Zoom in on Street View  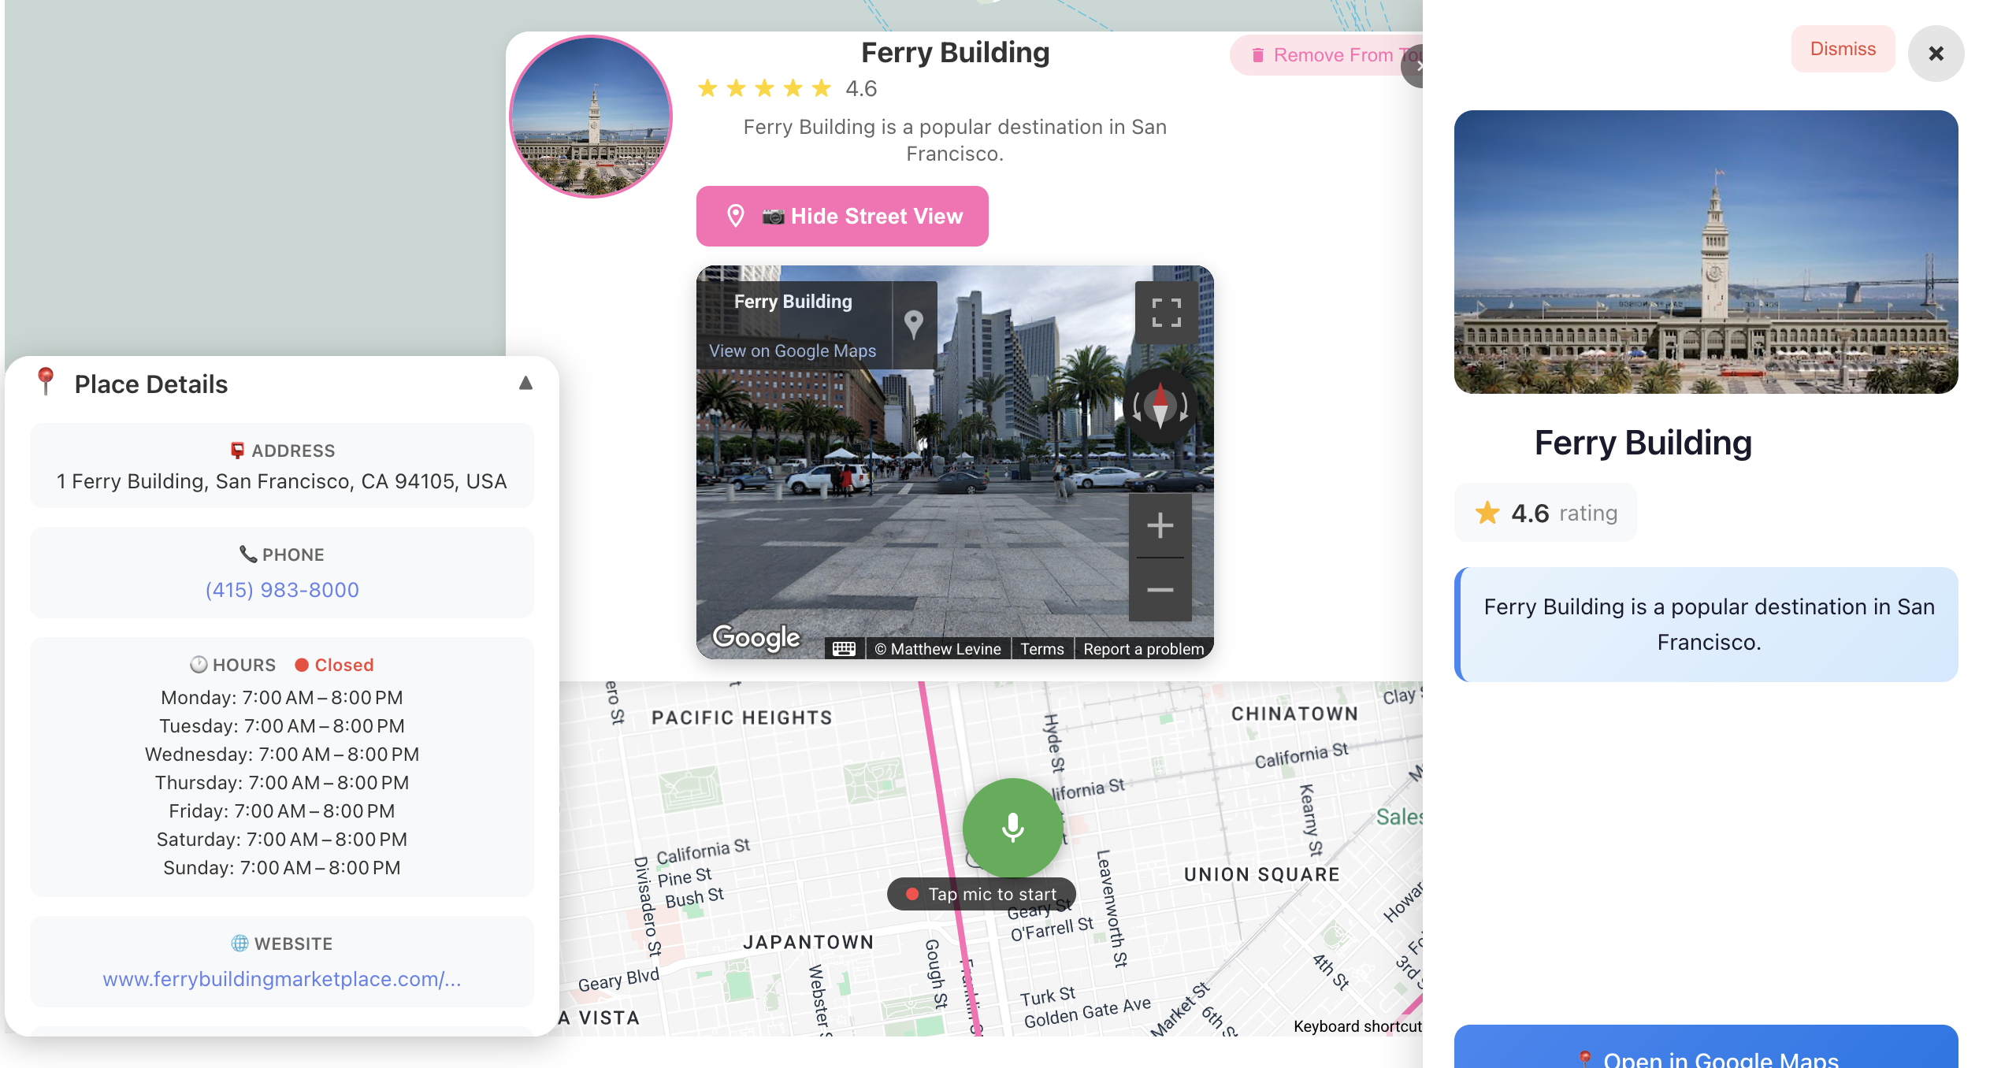click(x=1160, y=525)
